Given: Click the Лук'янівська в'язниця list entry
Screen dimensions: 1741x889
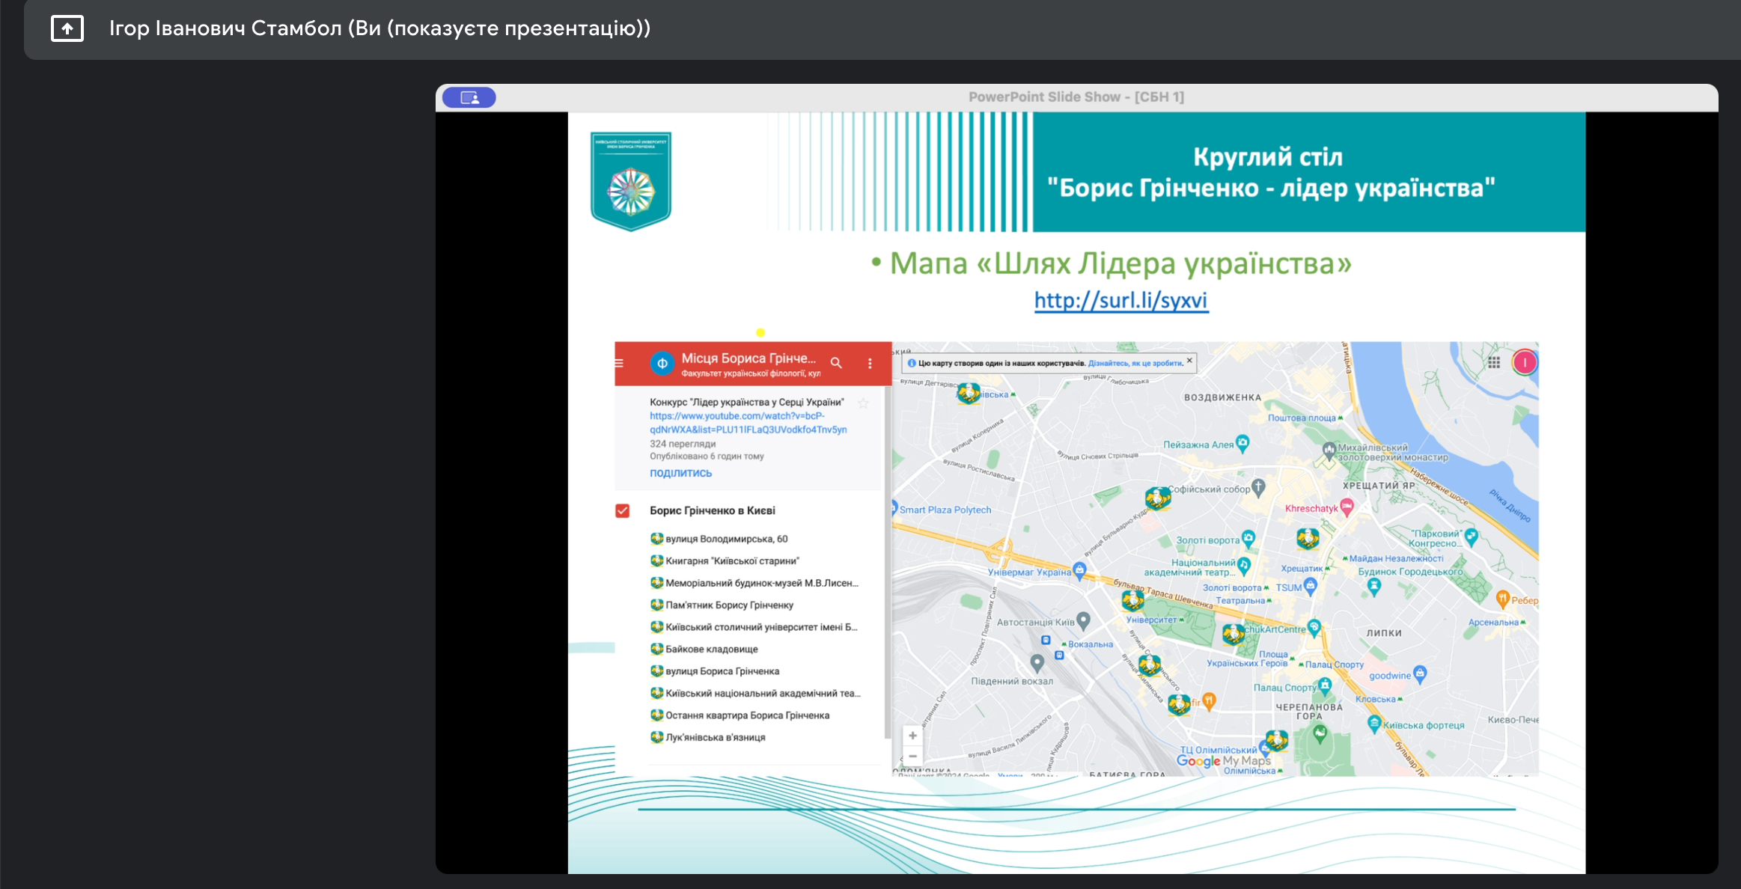Looking at the screenshot, I should tap(715, 738).
